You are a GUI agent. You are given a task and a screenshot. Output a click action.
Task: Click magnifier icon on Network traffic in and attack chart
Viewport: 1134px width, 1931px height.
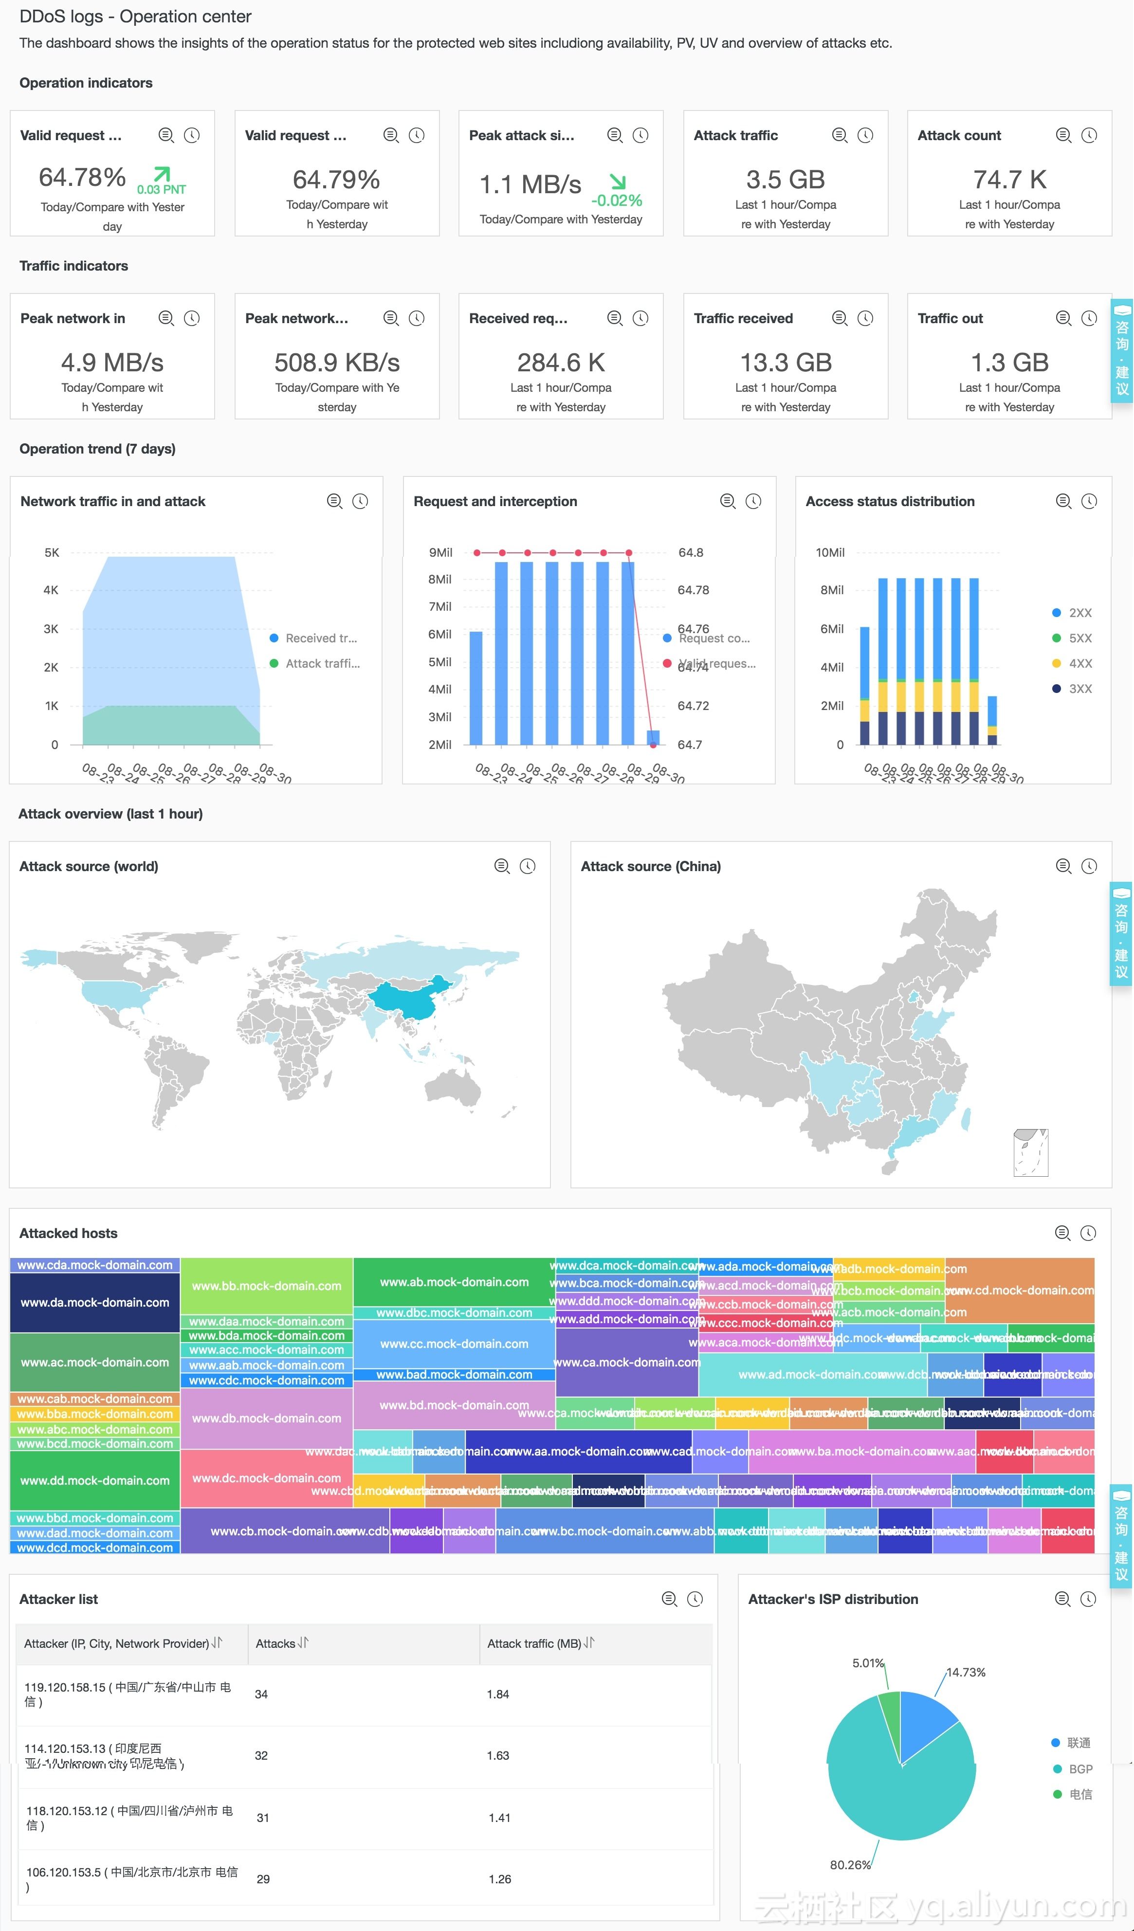[335, 501]
